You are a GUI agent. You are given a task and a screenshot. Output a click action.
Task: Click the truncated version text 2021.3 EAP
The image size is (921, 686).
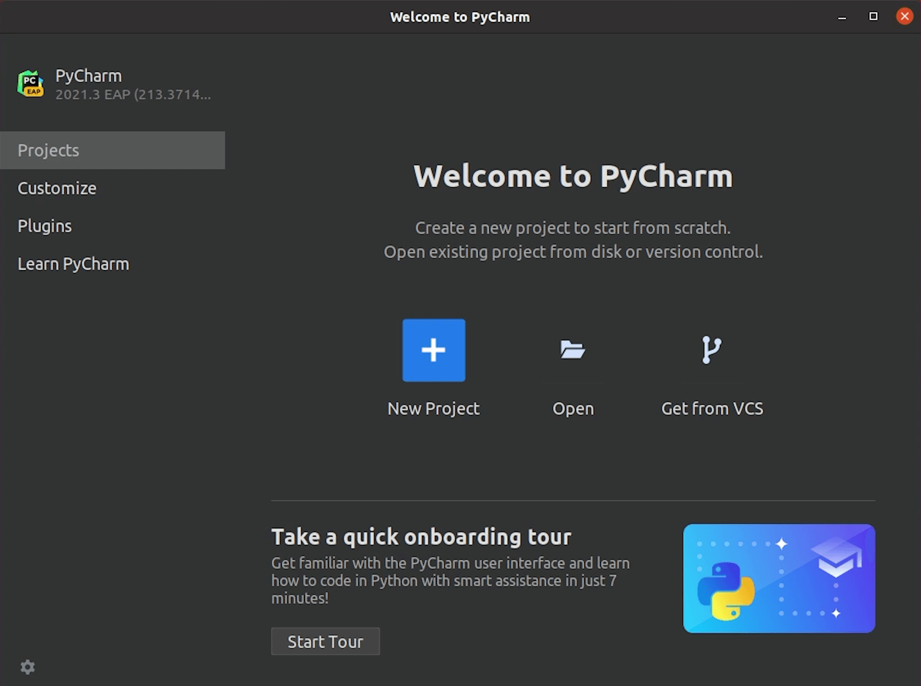point(133,95)
